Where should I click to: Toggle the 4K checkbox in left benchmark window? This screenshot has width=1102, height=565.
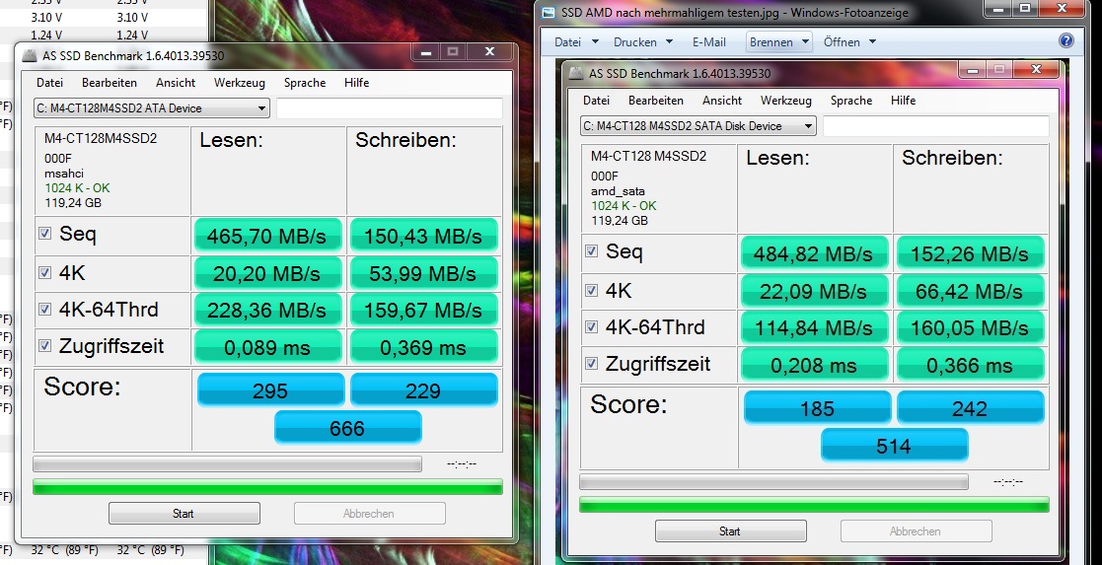click(x=44, y=272)
